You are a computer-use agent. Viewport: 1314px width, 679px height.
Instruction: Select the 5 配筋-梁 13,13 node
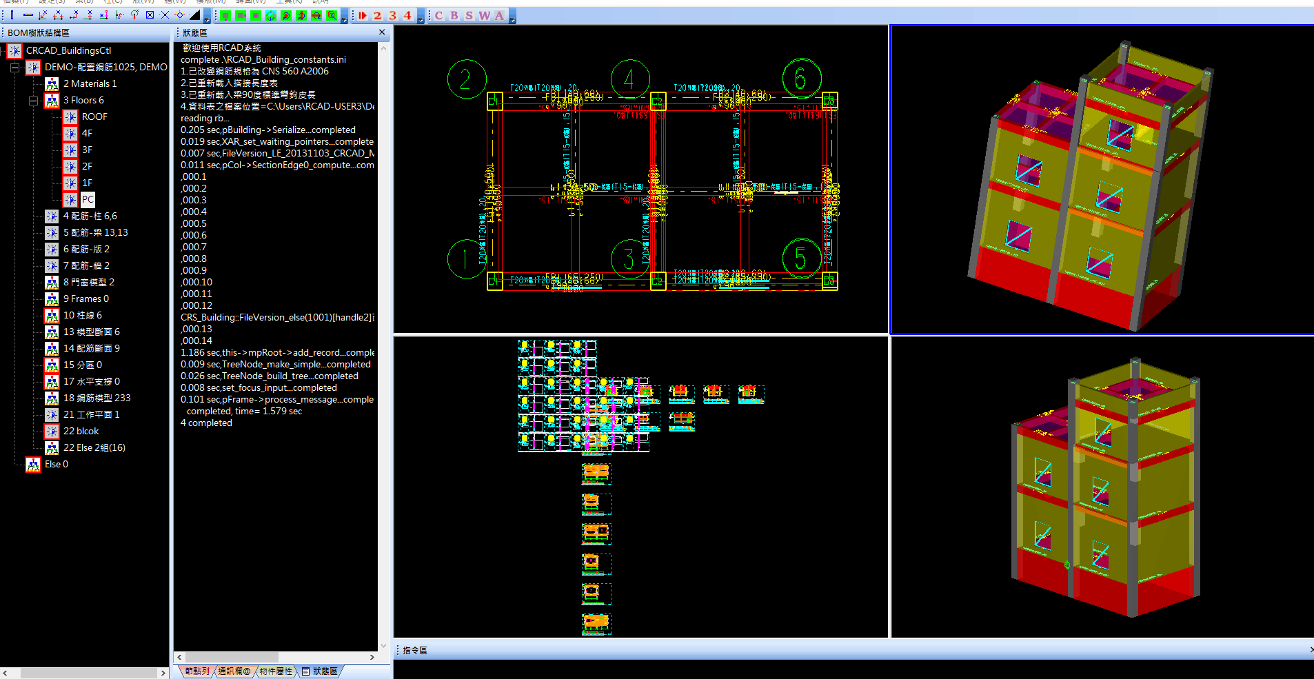tap(96, 232)
